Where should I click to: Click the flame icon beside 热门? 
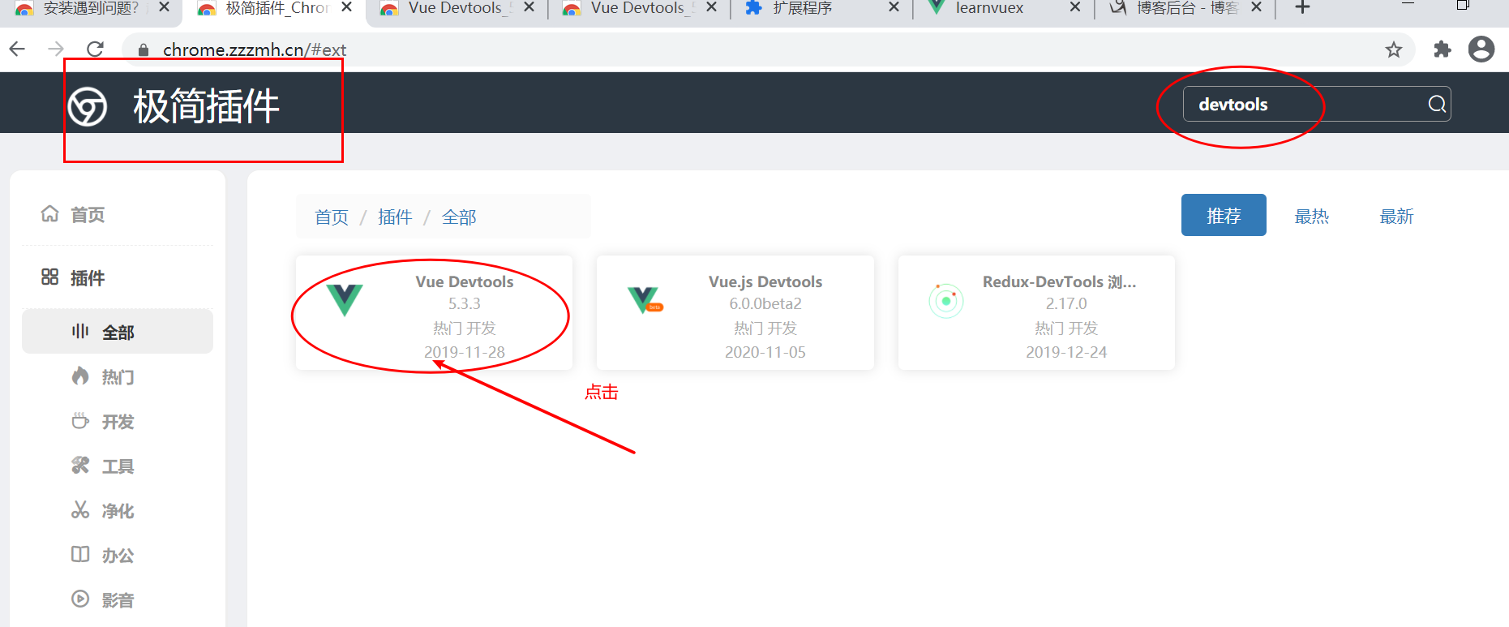(x=80, y=376)
